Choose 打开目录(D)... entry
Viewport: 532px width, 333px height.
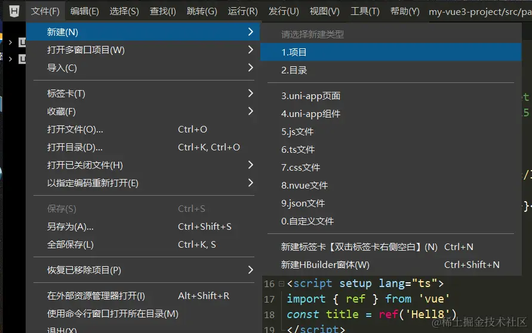[x=143, y=147]
